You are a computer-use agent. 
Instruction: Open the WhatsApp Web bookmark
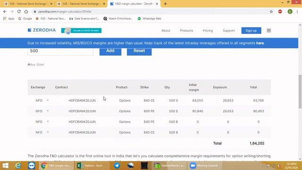150,18
